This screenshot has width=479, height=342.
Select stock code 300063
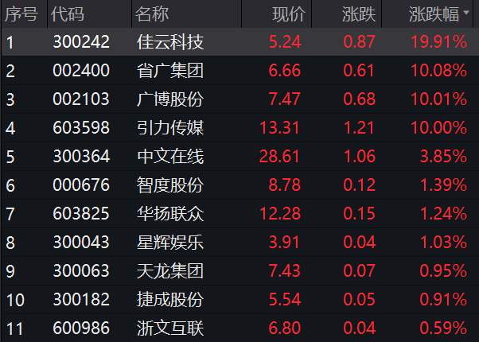(81, 271)
